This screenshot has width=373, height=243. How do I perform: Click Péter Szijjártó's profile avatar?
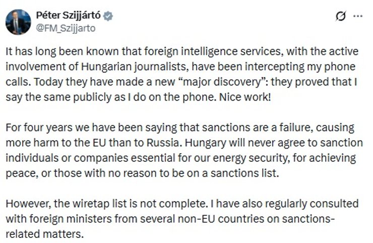tap(18, 22)
